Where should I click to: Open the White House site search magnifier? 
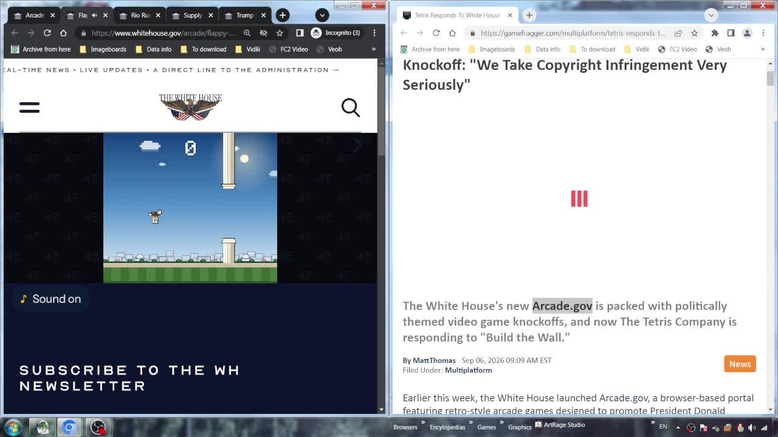(x=351, y=107)
